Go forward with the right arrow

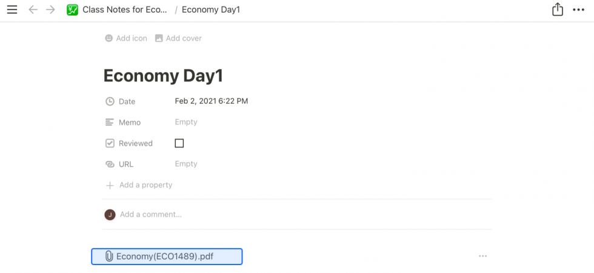tap(50, 10)
